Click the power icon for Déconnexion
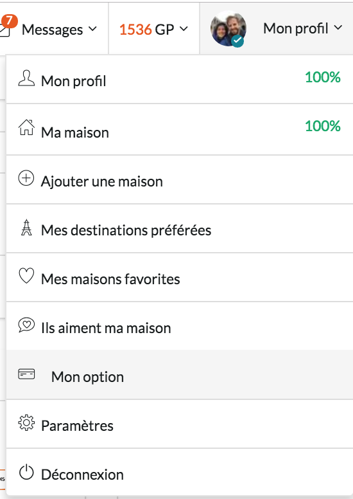 (x=26, y=472)
